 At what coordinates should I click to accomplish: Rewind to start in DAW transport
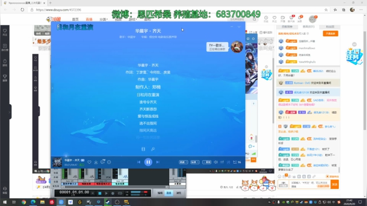click(x=93, y=193)
